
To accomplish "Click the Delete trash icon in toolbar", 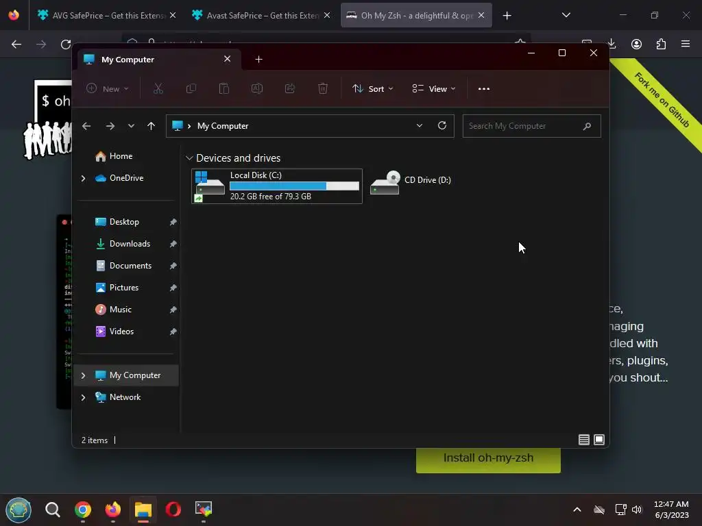I will point(323,88).
